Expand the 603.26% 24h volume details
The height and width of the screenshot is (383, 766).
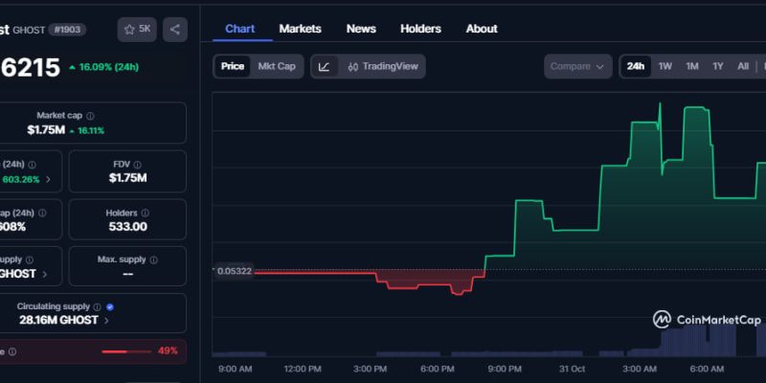[x=48, y=179]
